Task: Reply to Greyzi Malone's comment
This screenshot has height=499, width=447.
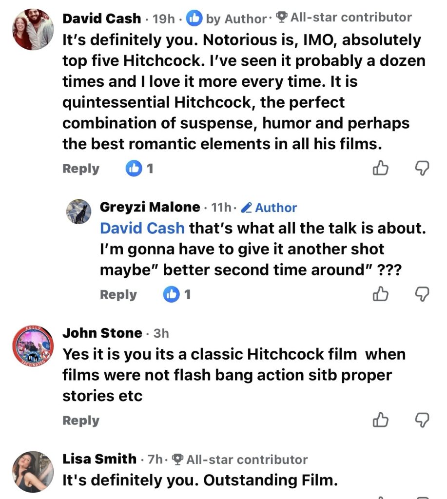Action: tap(118, 295)
